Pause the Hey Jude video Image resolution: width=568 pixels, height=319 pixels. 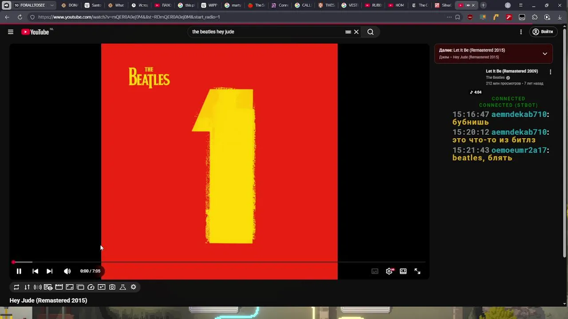[19, 271]
